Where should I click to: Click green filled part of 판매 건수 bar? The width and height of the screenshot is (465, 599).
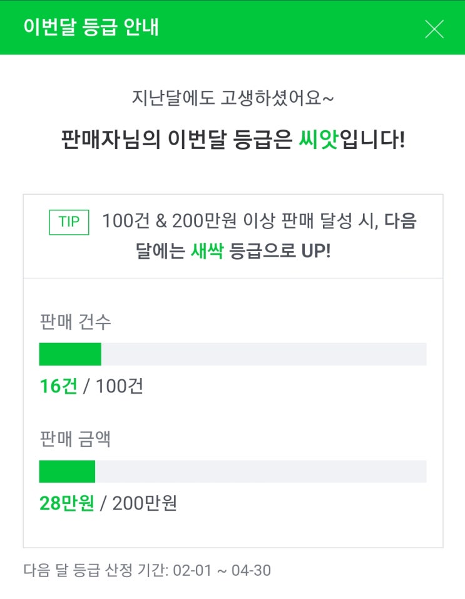[69, 354]
